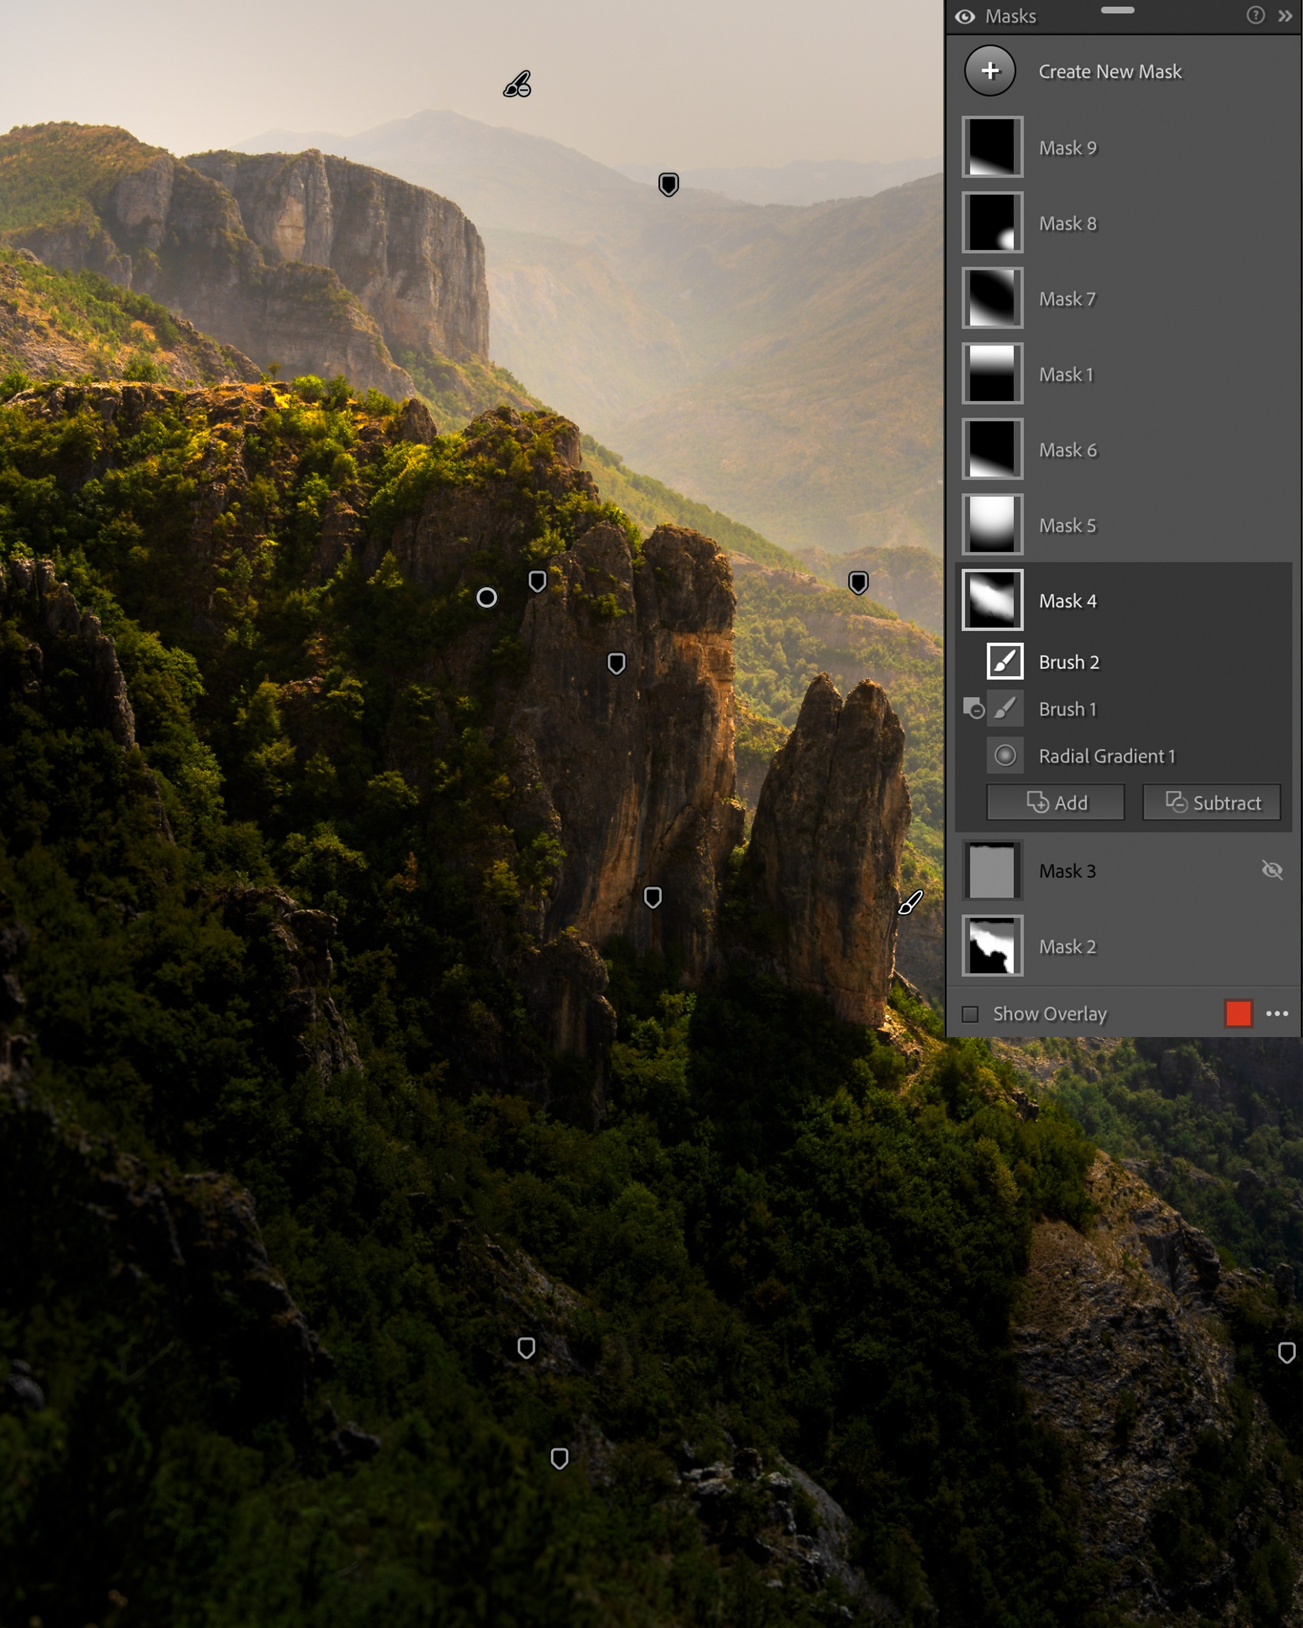
Task: Select Radial Gradient 1 icon
Action: pyautogui.click(x=1005, y=755)
